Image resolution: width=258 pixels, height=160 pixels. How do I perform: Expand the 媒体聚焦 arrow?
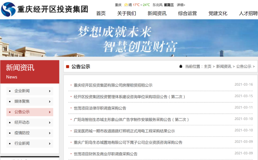(50, 102)
